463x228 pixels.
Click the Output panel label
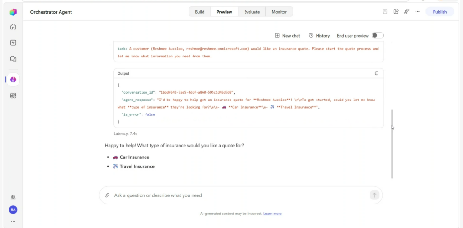point(123,73)
